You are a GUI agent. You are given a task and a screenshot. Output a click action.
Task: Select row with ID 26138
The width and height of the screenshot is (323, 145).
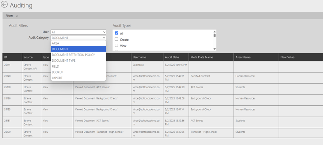pos(163,89)
